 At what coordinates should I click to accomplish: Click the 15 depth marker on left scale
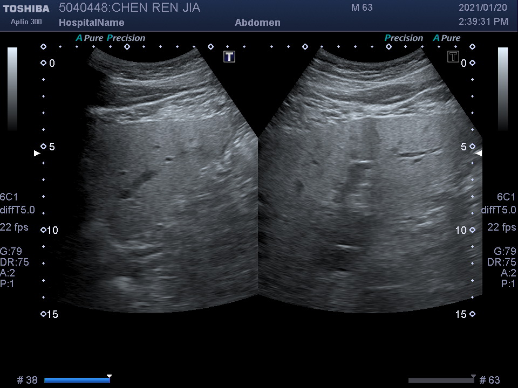pyautogui.click(x=52, y=314)
